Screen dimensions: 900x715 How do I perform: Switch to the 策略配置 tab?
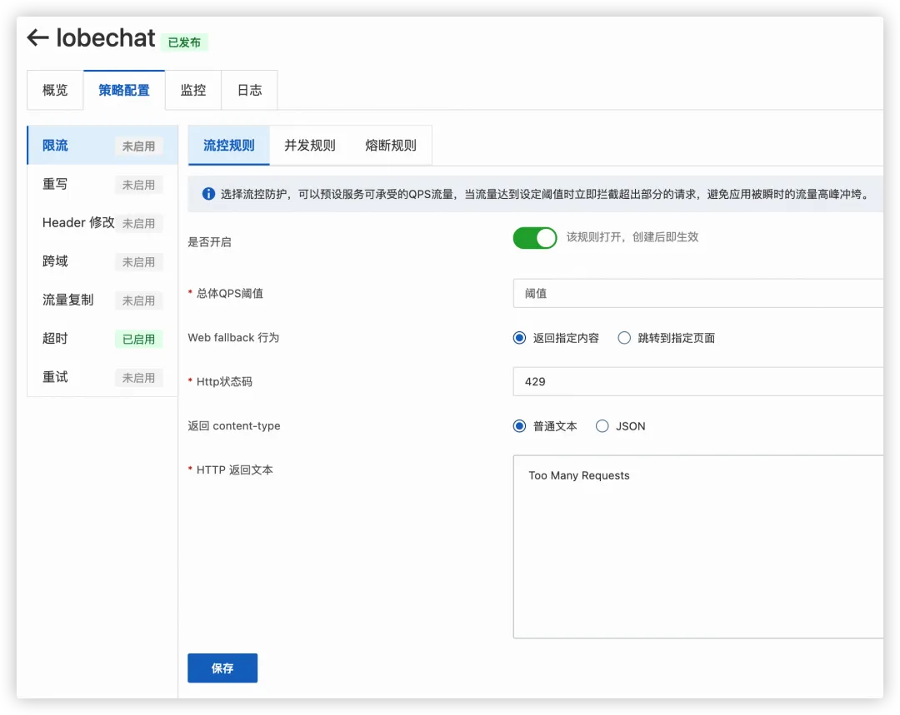tap(124, 90)
